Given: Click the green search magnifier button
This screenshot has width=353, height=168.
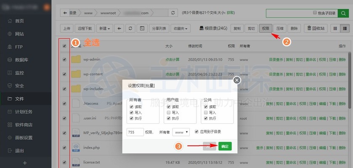Looking at the screenshot, I should tap(343, 13).
